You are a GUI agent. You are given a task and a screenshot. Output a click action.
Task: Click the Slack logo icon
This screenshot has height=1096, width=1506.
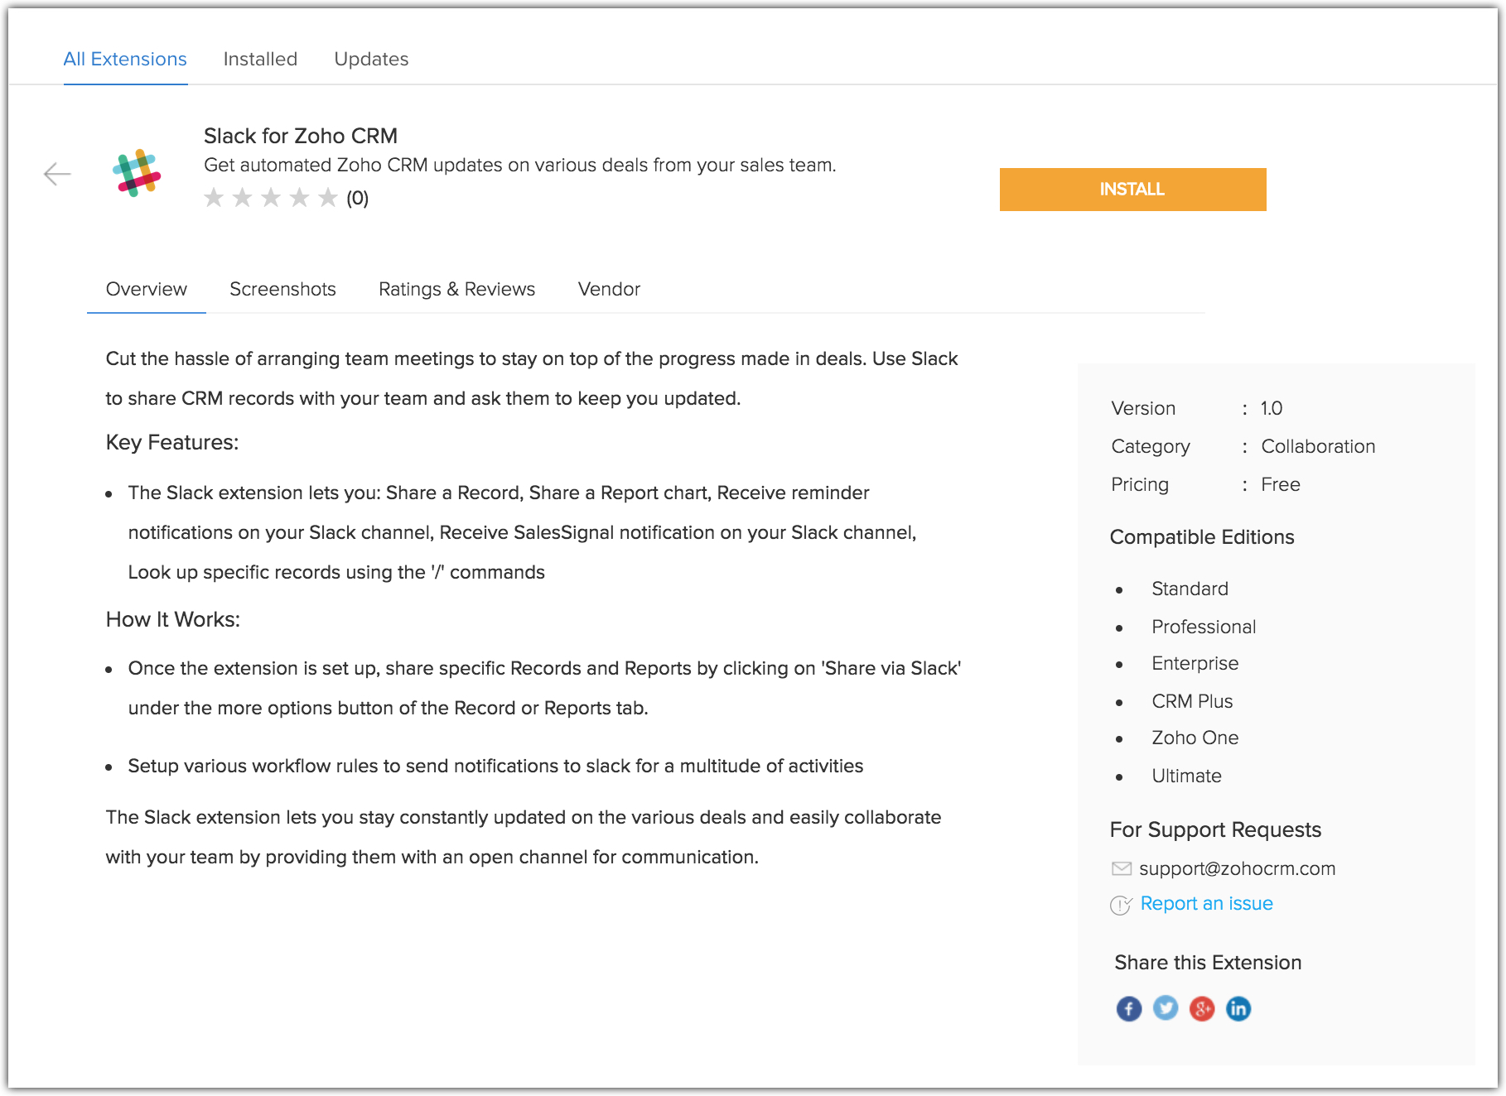click(x=137, y=173)
